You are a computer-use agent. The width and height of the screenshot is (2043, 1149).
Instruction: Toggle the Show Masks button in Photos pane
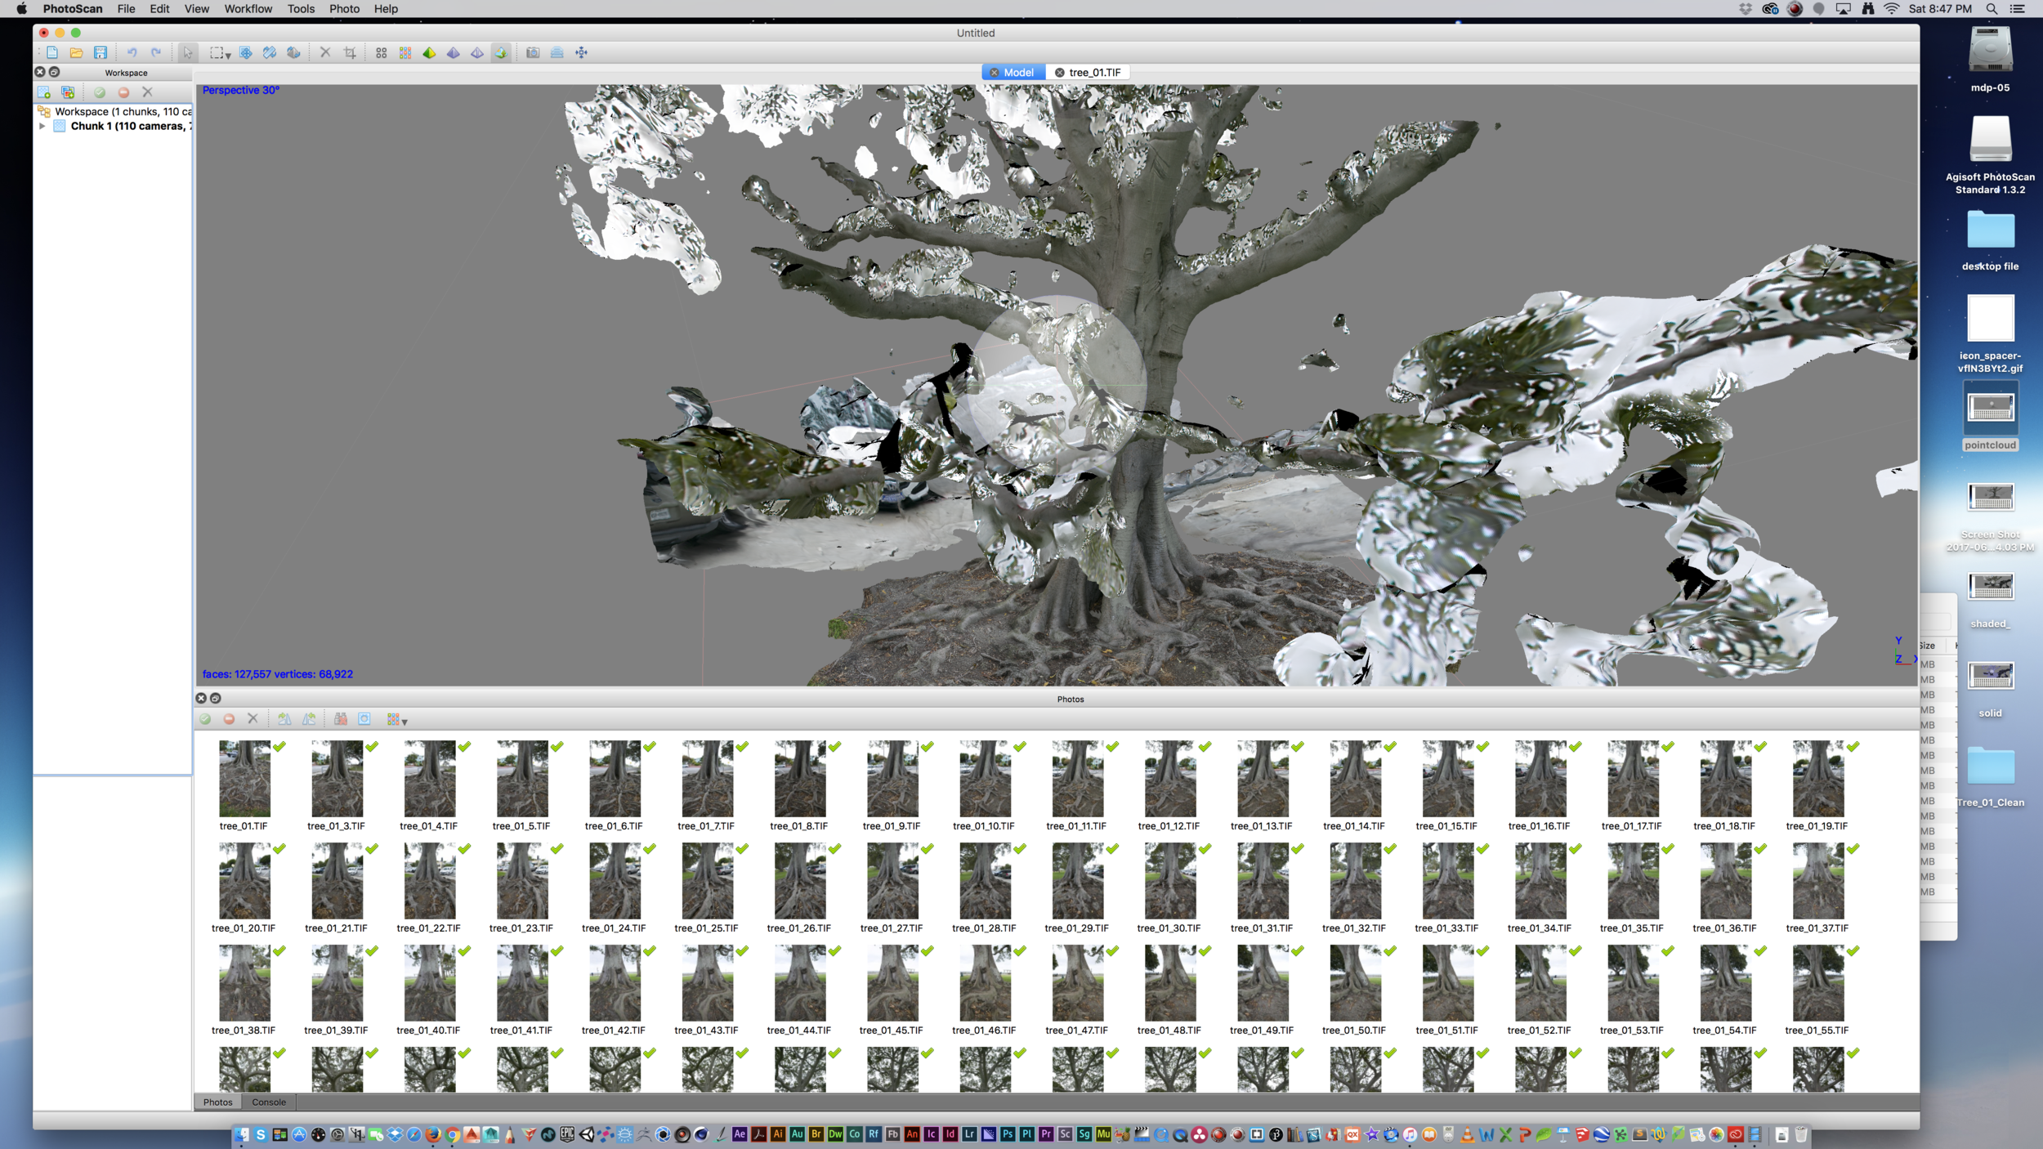(x=364, y=719)
